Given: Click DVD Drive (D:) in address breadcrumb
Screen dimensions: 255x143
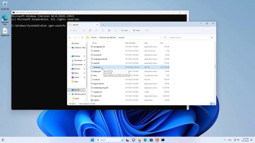Looking at the screenshot, I should pyautogui.click(x=108, y=37).
